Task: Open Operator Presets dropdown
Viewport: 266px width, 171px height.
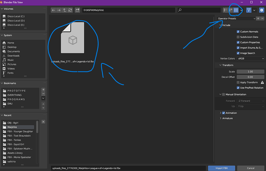Action: pos(236,19)
